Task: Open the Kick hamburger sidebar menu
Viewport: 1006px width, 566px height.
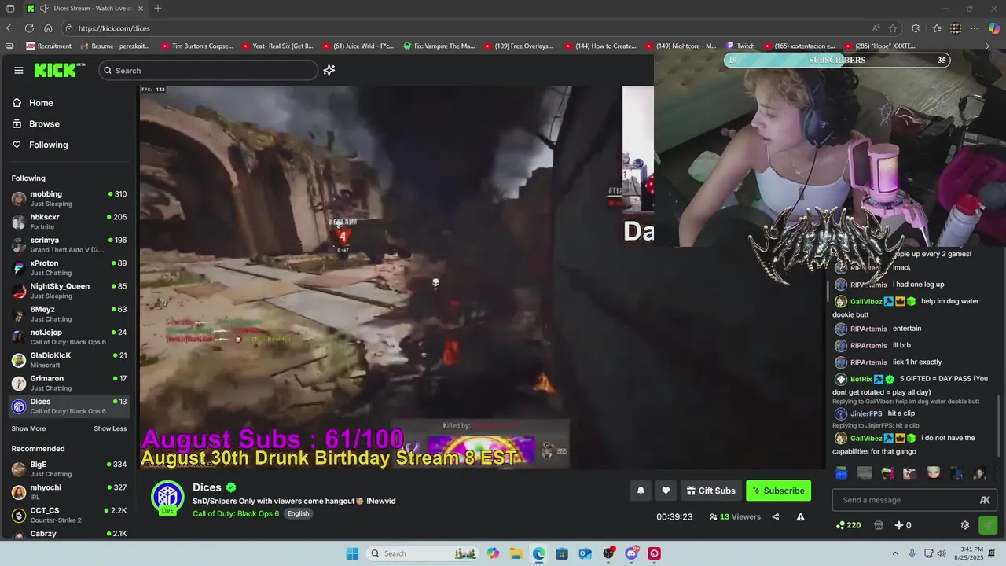Action: (19, 70)
